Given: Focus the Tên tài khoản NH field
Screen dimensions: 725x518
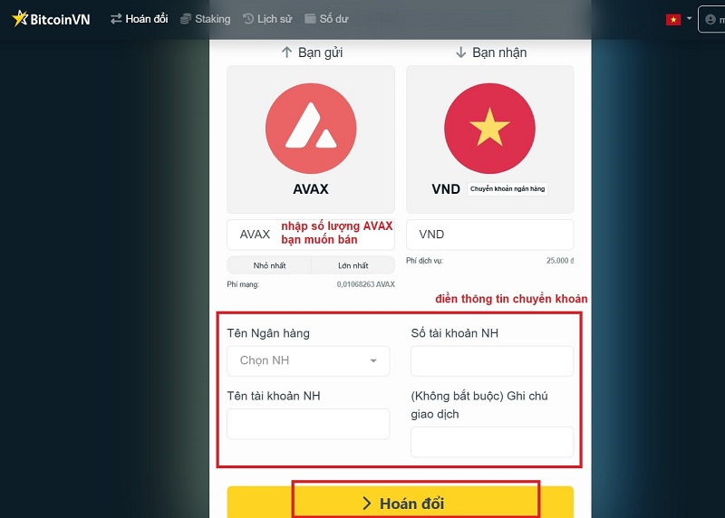Looking at the screenshot, I should point(308,424).
